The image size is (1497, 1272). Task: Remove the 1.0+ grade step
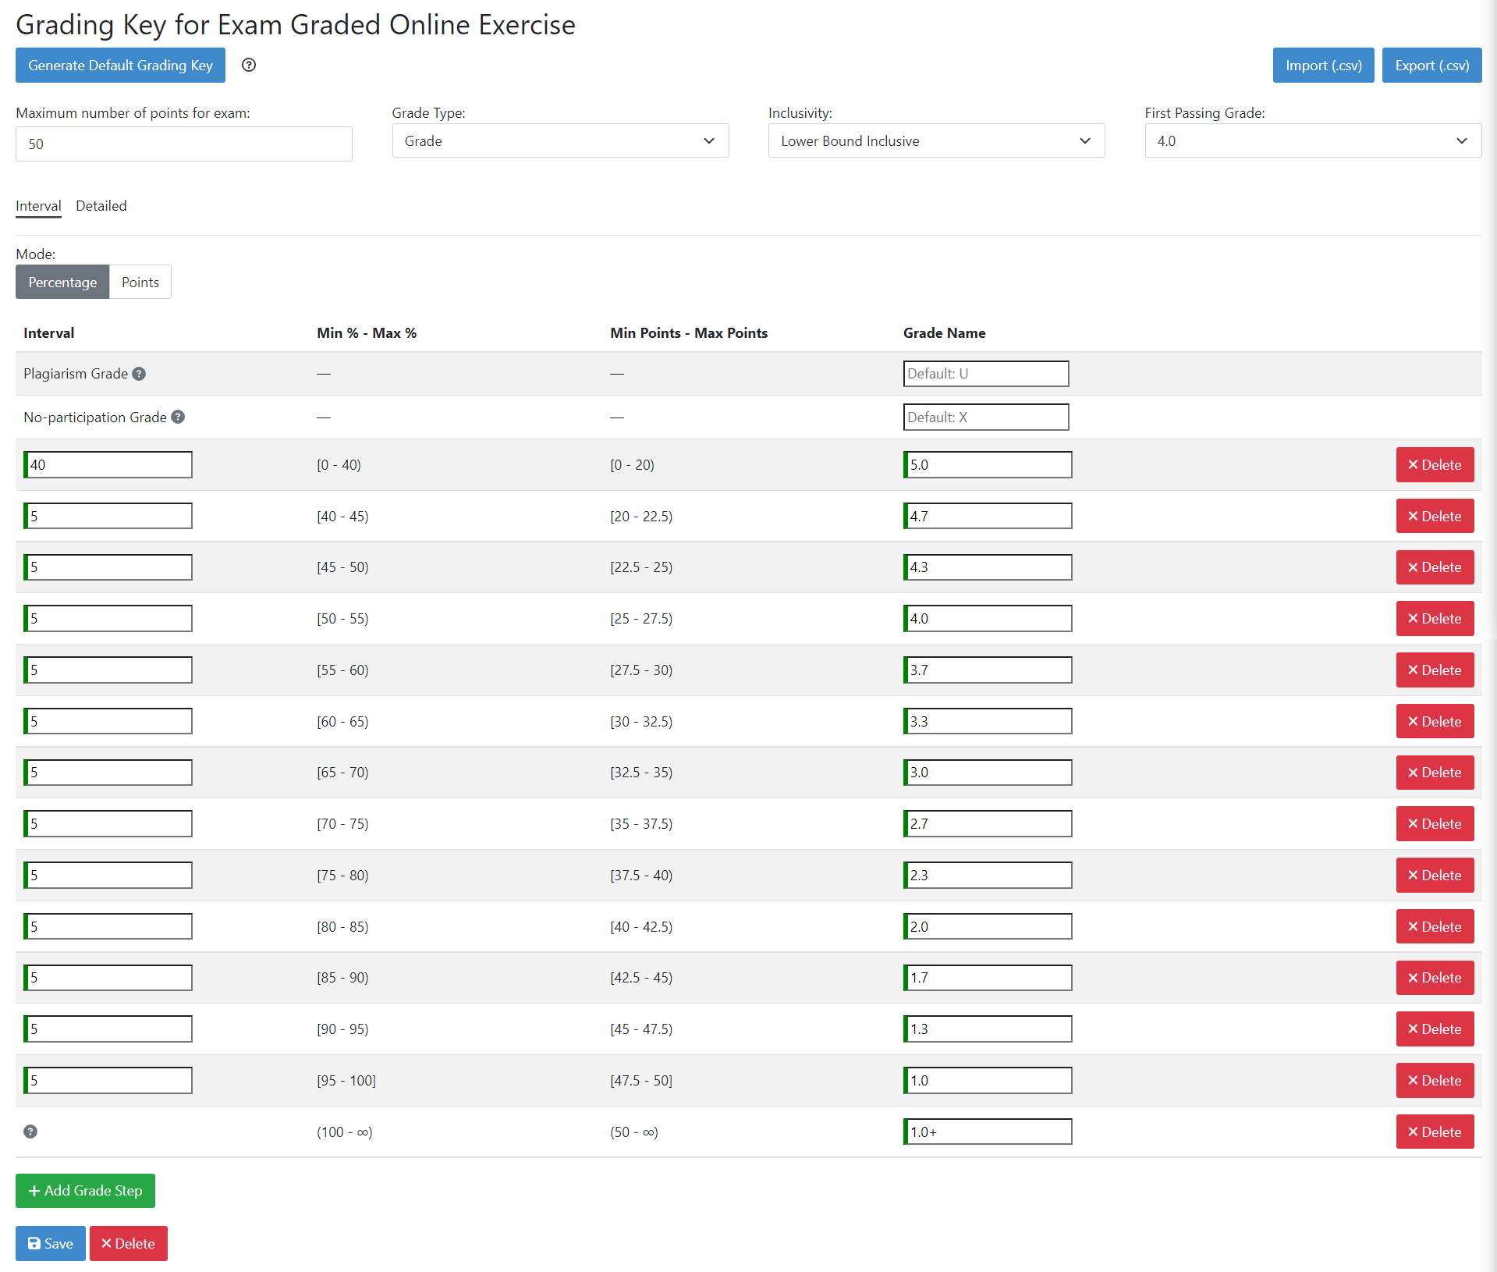(x=1434, y=1132)
